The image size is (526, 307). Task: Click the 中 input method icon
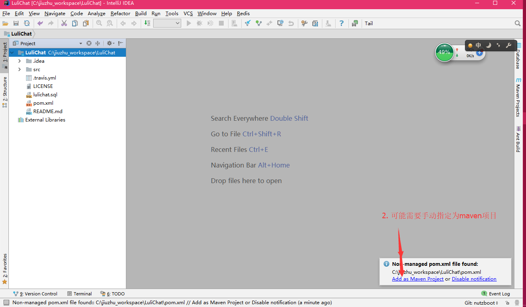point(478,46)
